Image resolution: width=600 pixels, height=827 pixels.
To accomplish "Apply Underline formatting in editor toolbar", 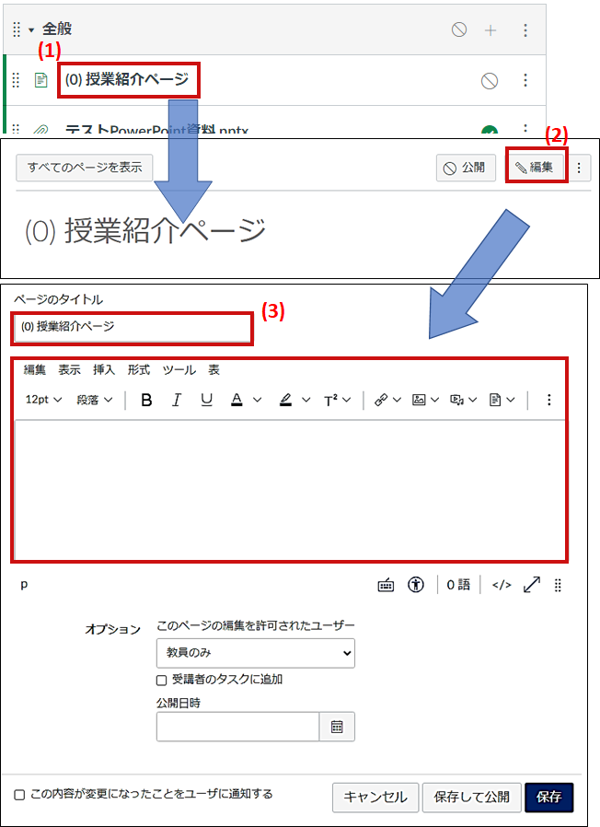I will pos(206,400).
